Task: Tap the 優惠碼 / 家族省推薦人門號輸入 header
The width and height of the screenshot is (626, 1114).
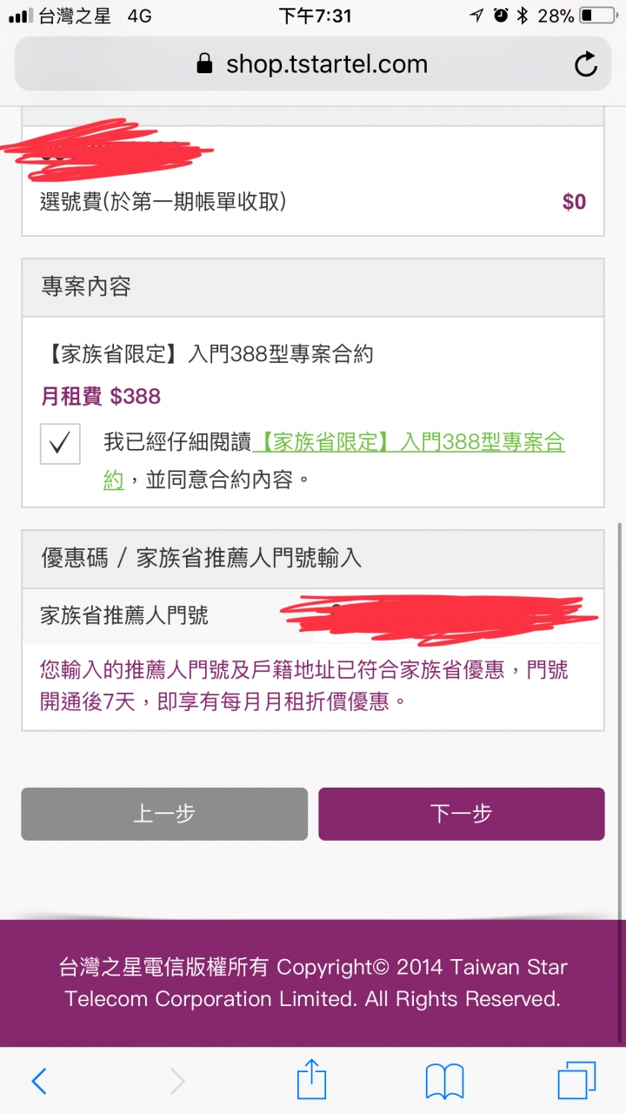Action: coord(313,558)
